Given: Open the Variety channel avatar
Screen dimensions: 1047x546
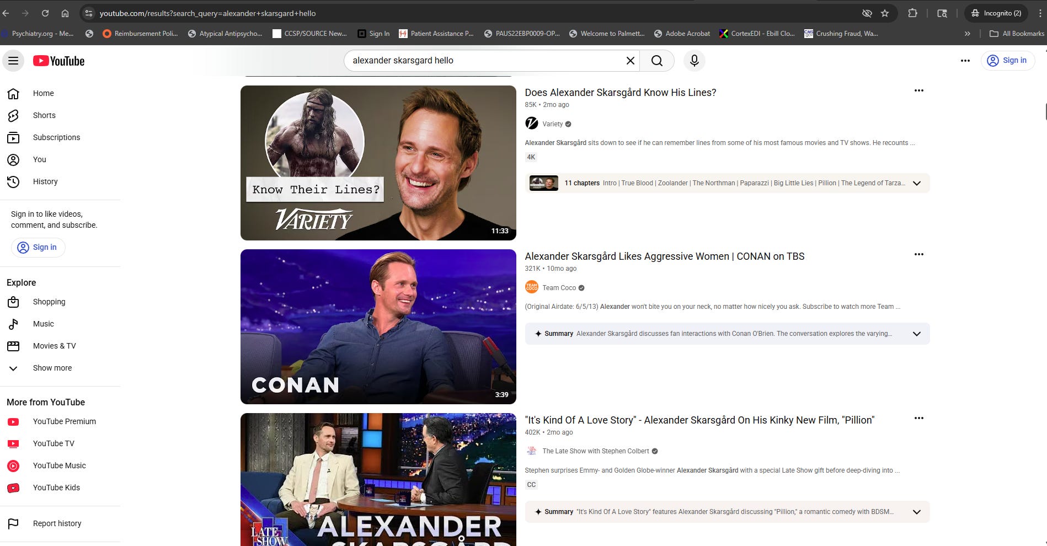Looking at the screenshot, I should pos(531,124).
